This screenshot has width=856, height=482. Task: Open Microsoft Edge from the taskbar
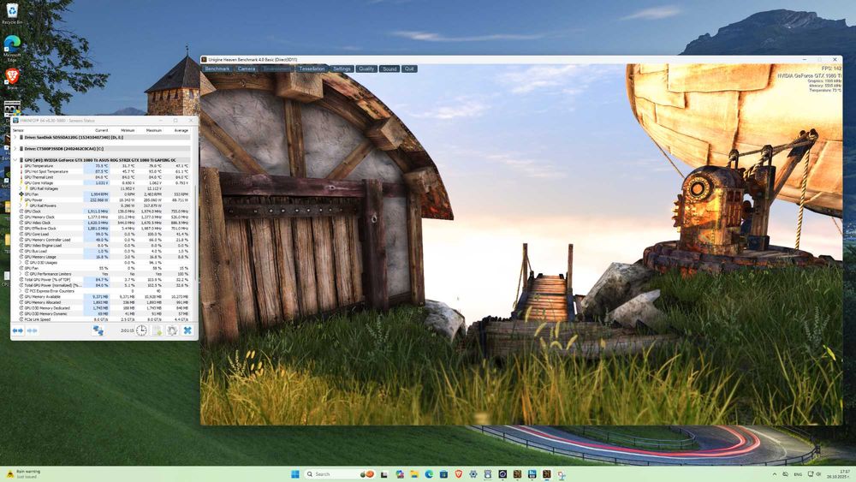click(x=429, y=474)
